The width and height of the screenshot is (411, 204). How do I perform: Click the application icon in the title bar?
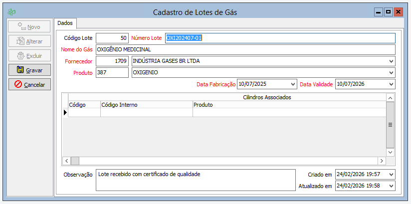tap(12, 12)
